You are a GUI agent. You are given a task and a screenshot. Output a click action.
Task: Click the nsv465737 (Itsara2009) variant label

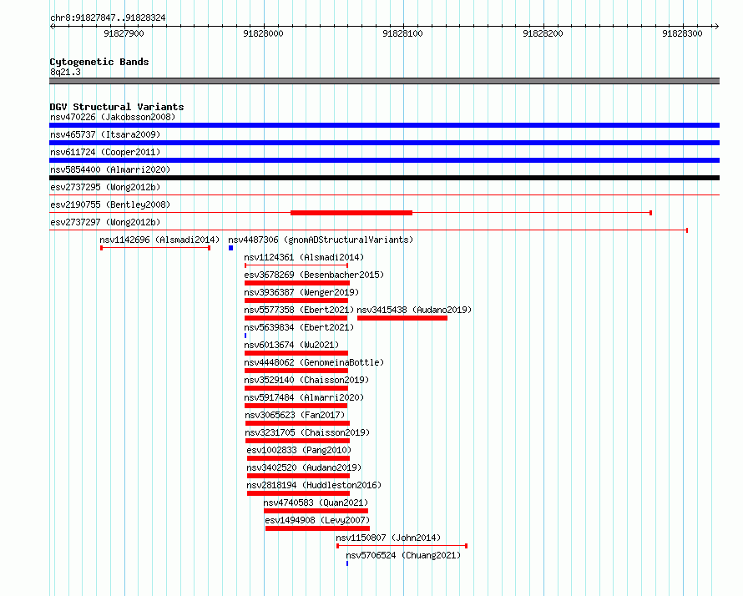[105, 134]
